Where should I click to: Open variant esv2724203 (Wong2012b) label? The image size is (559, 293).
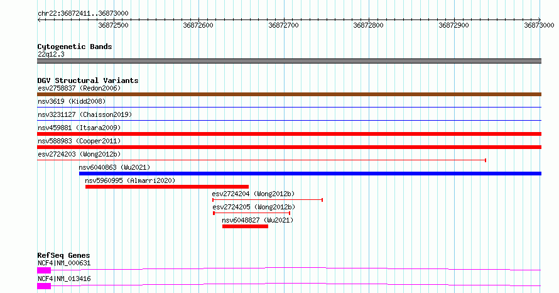pos(79,154)
